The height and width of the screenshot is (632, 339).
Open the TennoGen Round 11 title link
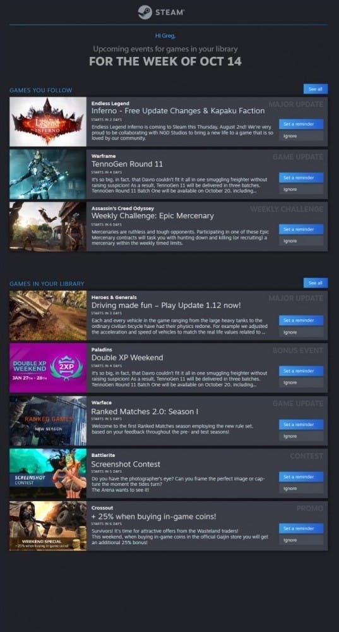[127, 164]
